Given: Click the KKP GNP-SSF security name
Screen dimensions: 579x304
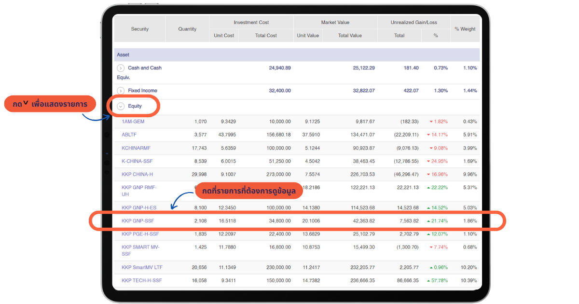Looking at the screenshot, I should [138, 221].
